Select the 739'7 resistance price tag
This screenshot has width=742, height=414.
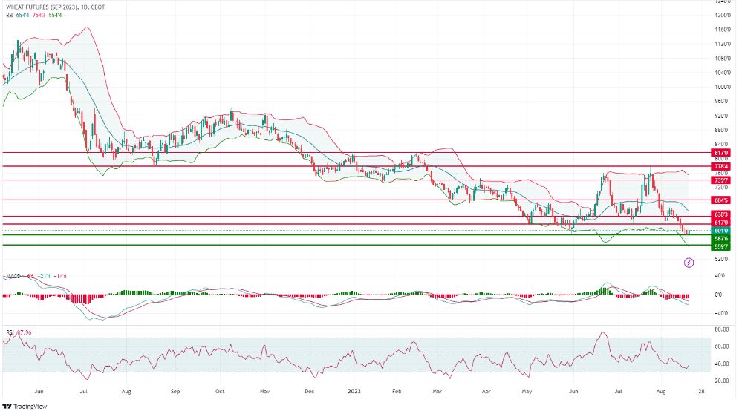point(720,180)
